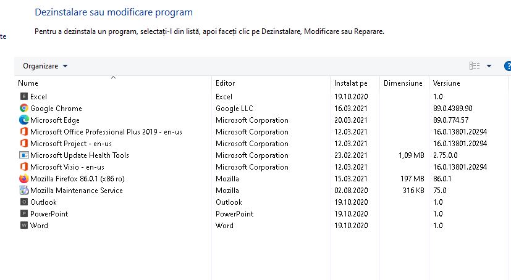Select Microsoft Office Professional Plus 2019 - en-us

coord(106,132)
